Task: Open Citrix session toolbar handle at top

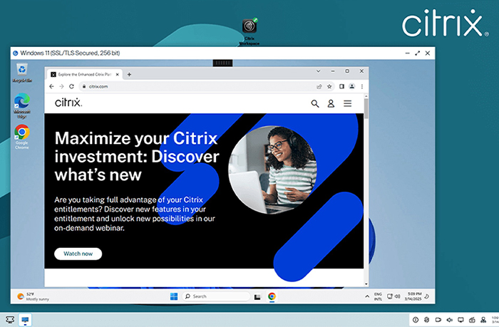Action: pyautogui.click(x=222, y=63)
